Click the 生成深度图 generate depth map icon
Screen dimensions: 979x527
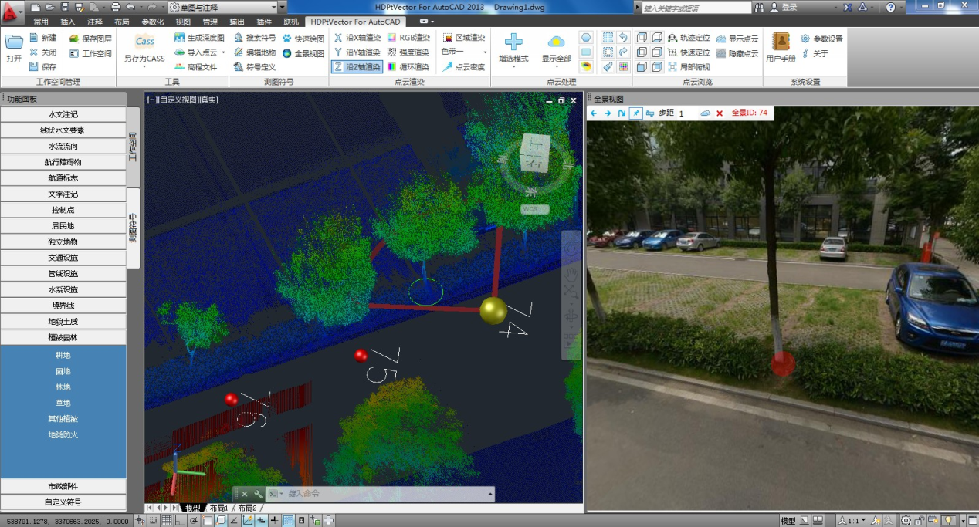click(180, 38)
